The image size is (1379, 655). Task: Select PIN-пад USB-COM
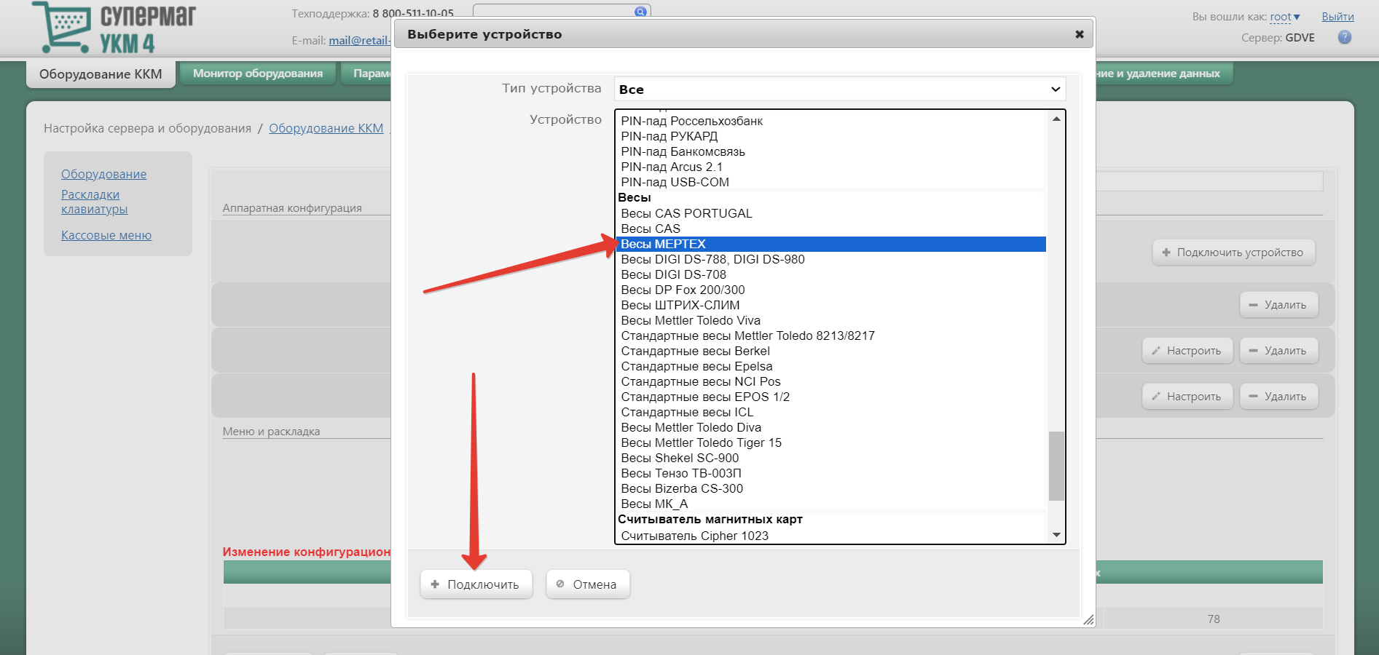pos(830,182)
